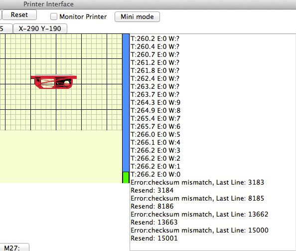Click checksum mismatch error for line 8185
This screenshot has height=251, width=296.
pos(197,198)
